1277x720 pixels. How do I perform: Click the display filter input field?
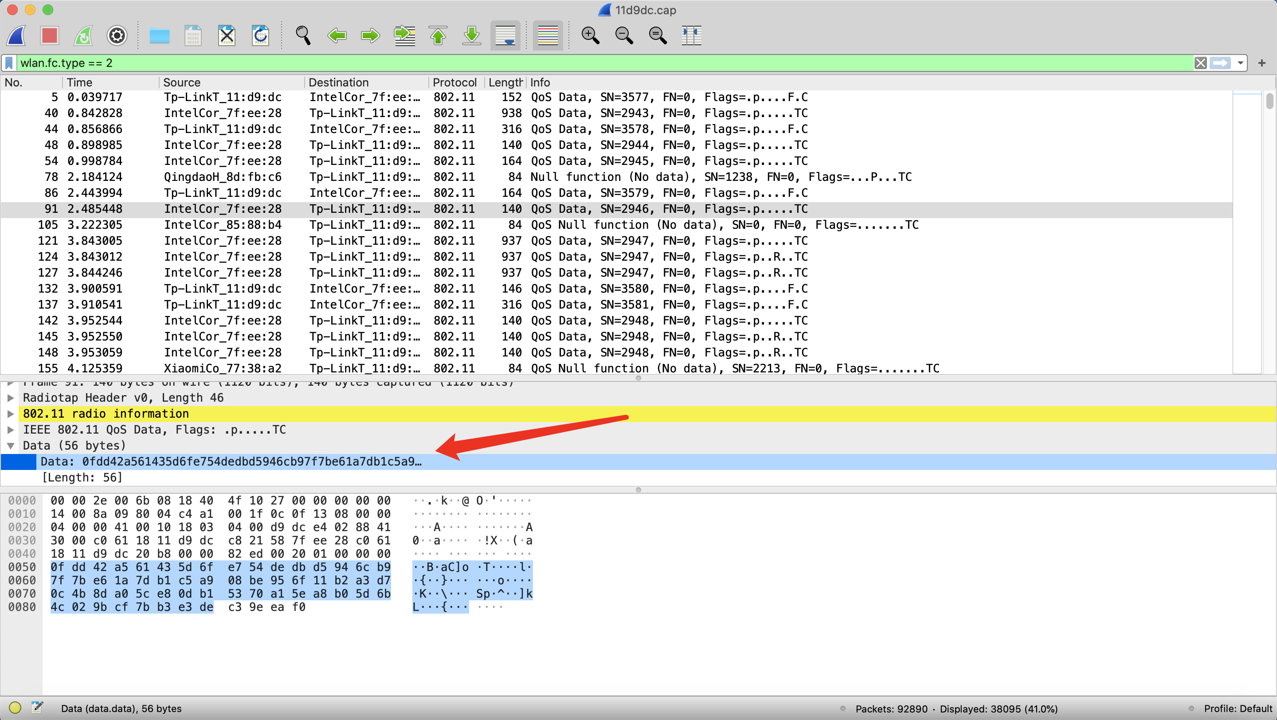tap(605, 63)
